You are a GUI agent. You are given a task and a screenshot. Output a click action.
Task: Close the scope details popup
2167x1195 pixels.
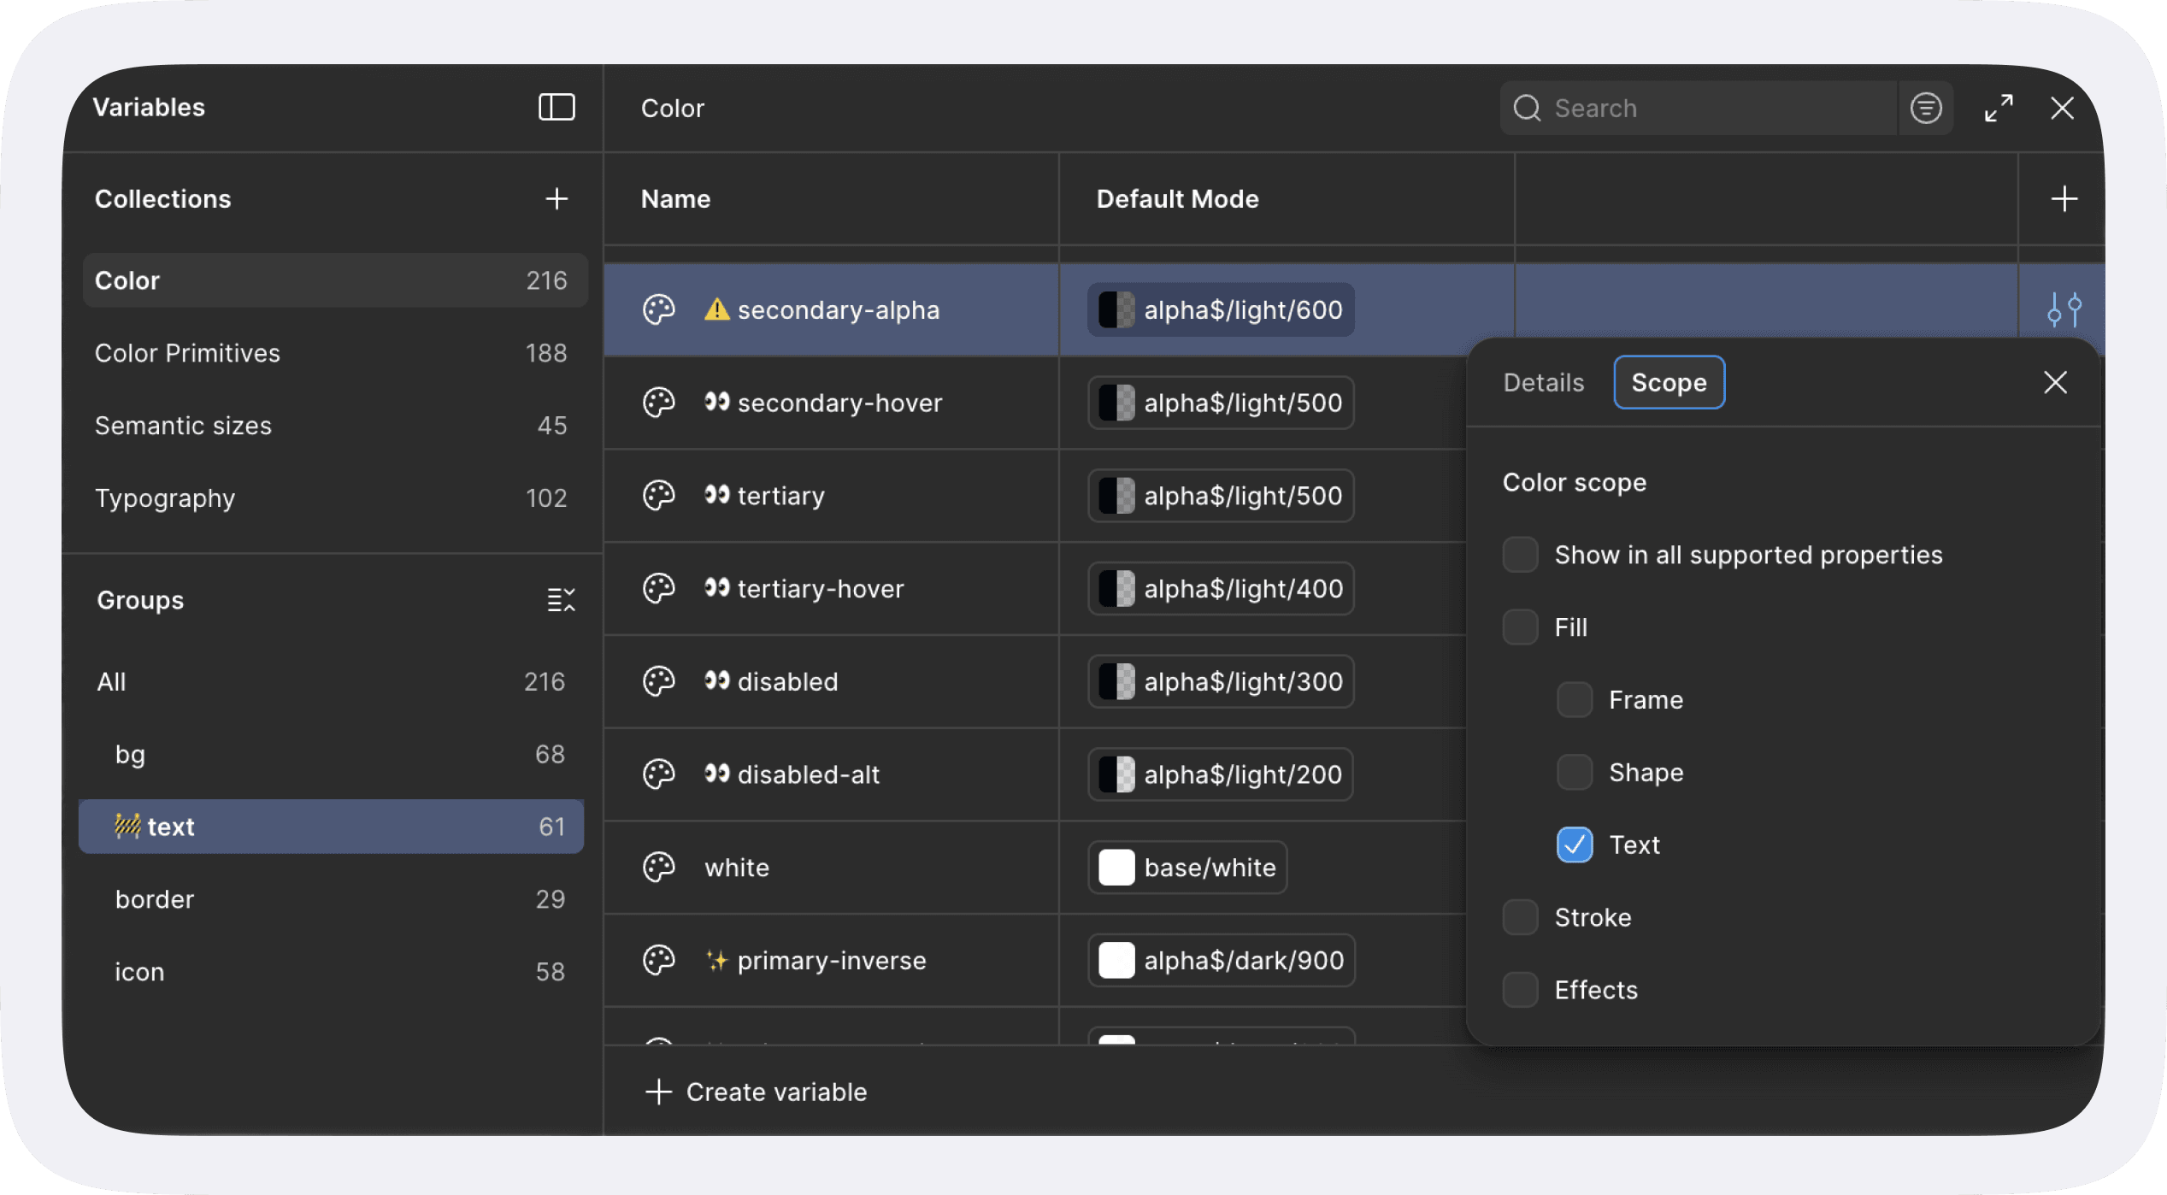[x=2055, y=382]
